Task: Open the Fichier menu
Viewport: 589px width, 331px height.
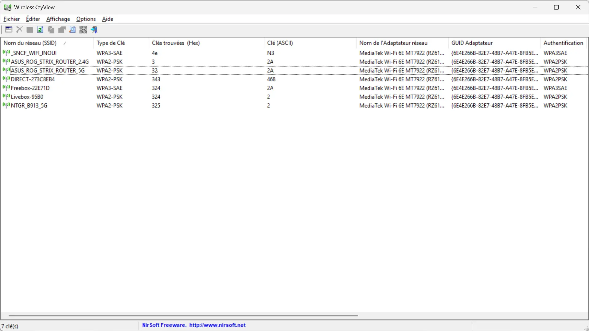Action: tap(12, 19)
